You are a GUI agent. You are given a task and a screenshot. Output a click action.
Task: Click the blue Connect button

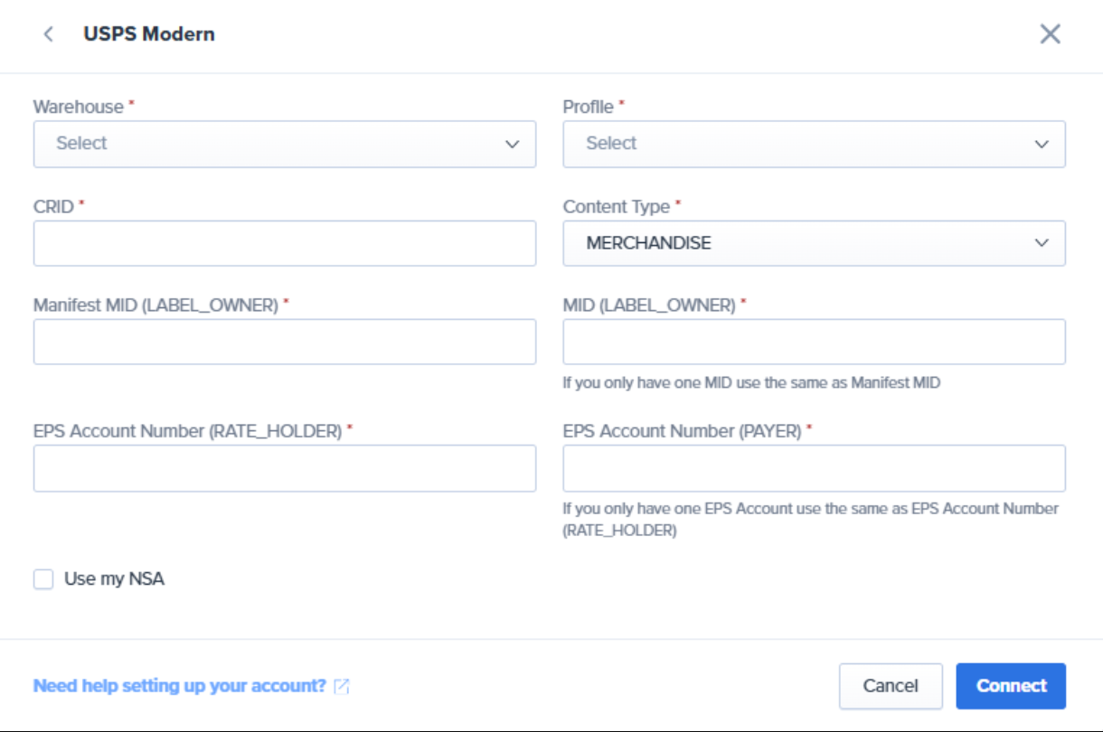click(x=1011, y=686)
